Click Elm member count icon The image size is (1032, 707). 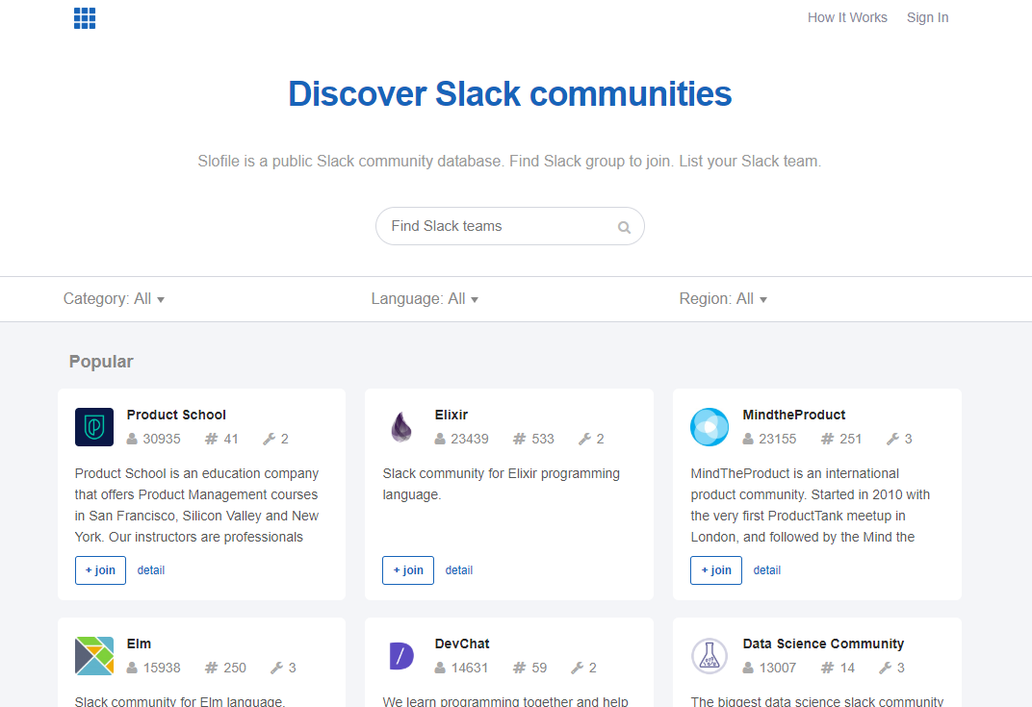point(132,668)
